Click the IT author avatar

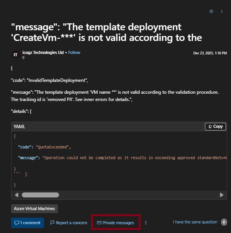16,55
